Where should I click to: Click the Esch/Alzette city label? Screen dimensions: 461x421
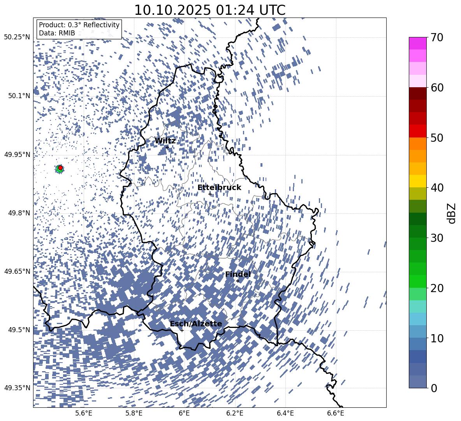(196, 324)
